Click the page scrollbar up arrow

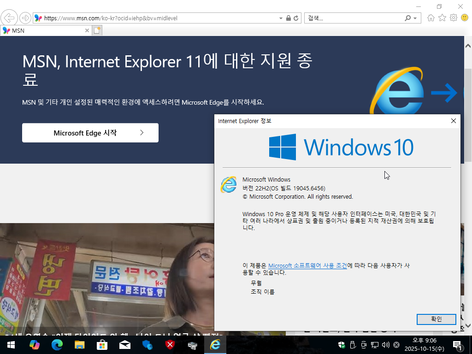(x=468, y=46)
